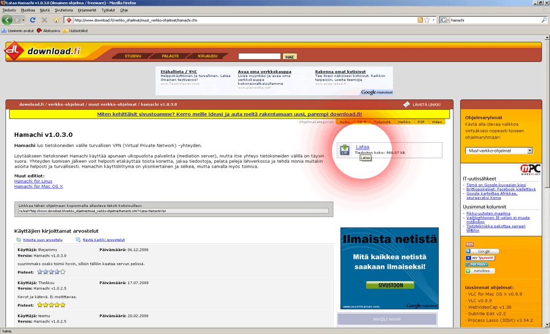Open the Muokkaa menu

coord(28,10)
